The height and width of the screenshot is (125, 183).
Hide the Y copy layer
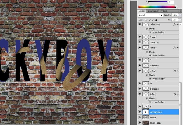[139, 37]
